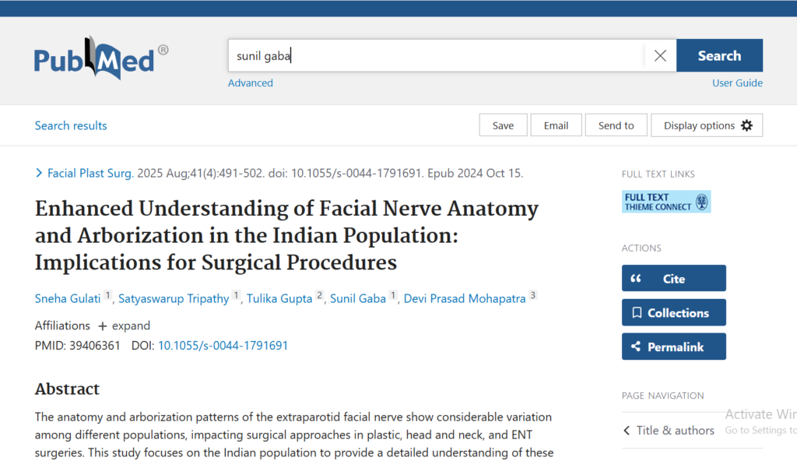This screenshot has width=797, height=461.
Task: Click the Cite quotation mark button
Action: (673, 279)
